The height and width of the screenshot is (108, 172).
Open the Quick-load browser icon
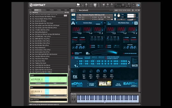pyautogui.click(x=99, y=5)
